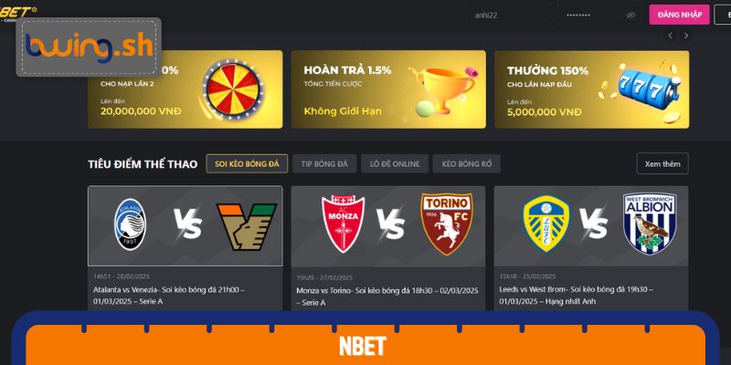Viewport: 731px width, 365px height.
Task: Open the Hoàn Trả 1.5% promotion banner
Action: [x=388, y=89]
